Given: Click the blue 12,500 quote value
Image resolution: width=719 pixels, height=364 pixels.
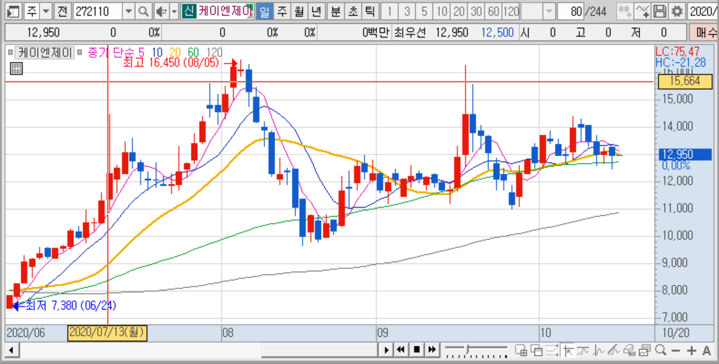Looking at the screenshot, I should click(x=498, y=33).
